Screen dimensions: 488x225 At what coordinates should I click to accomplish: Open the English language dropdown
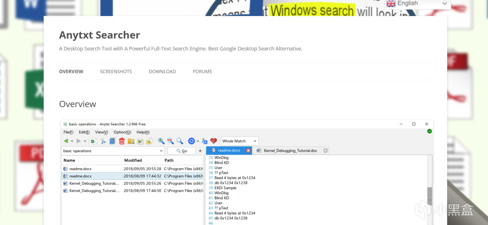pos(418,4)
